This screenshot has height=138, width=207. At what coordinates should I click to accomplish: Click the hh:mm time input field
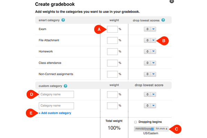[x=162, y=129]
